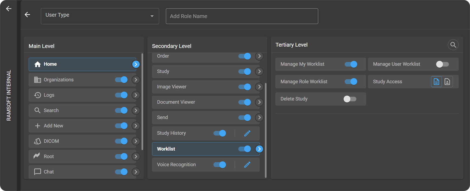Toggle the Send switch
470x191 pixels.
click(245, 117)
